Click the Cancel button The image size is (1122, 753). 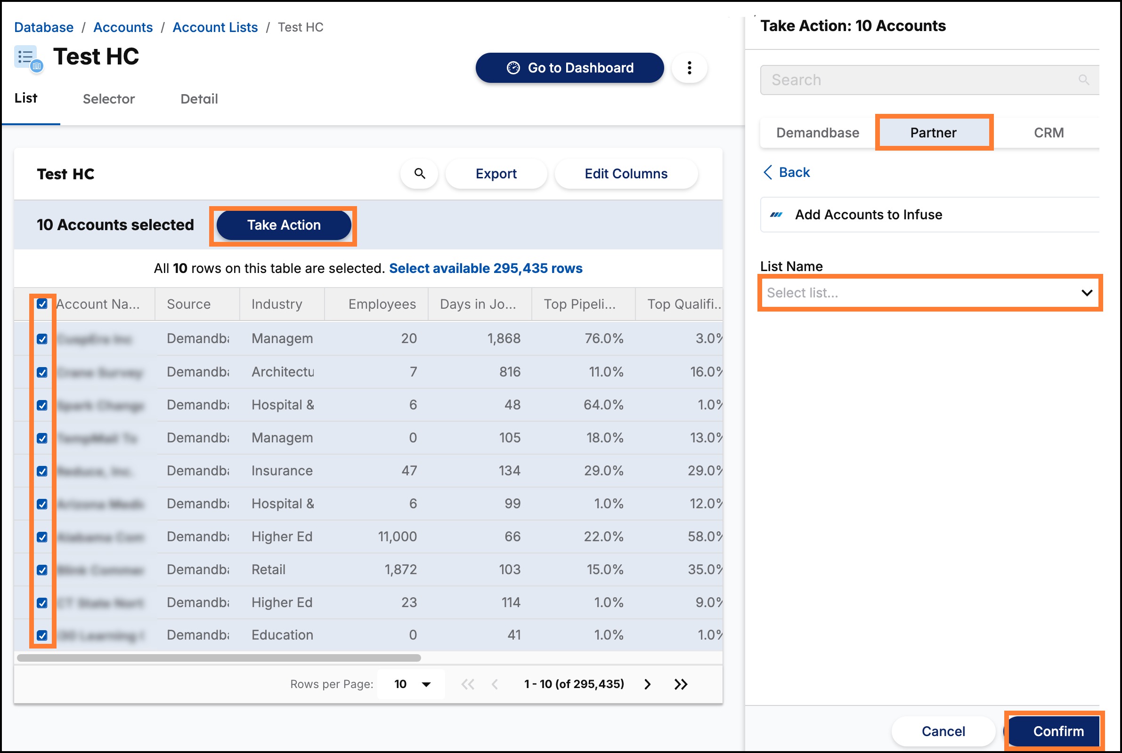tap(943, 731)
